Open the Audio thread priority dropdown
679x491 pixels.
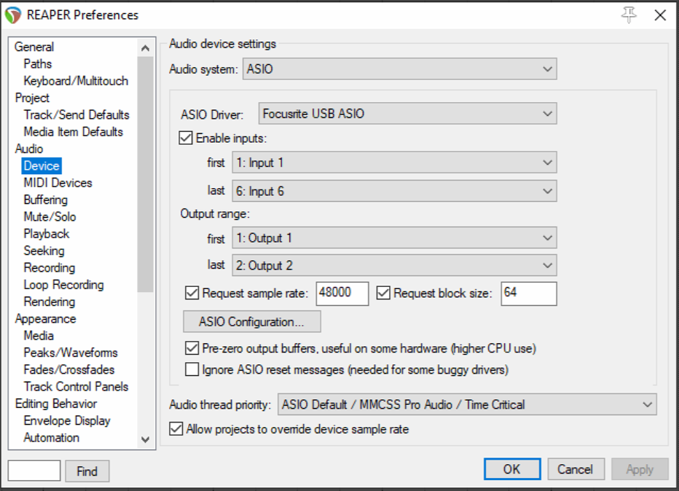point(467,404)
